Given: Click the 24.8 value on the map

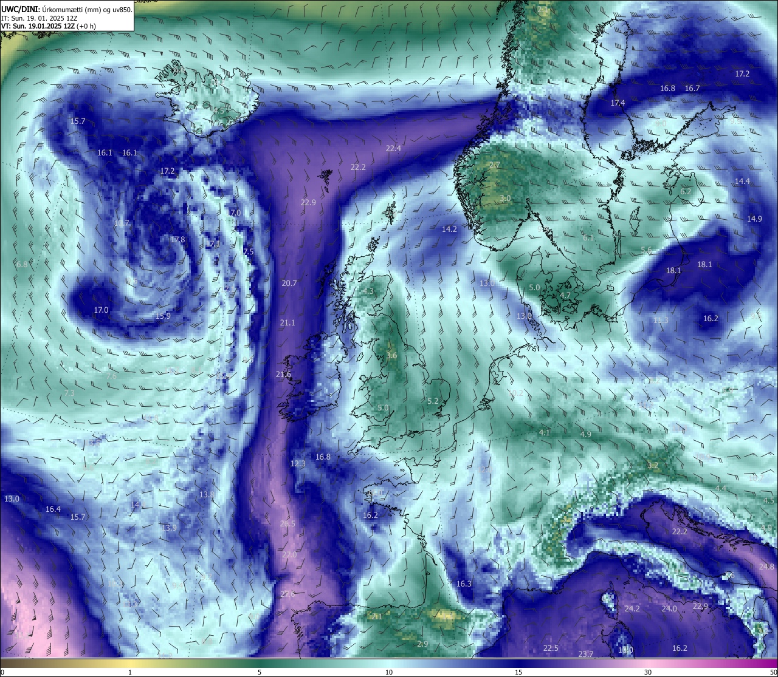Looking at the screenshot, I should [x=766, y=566].
